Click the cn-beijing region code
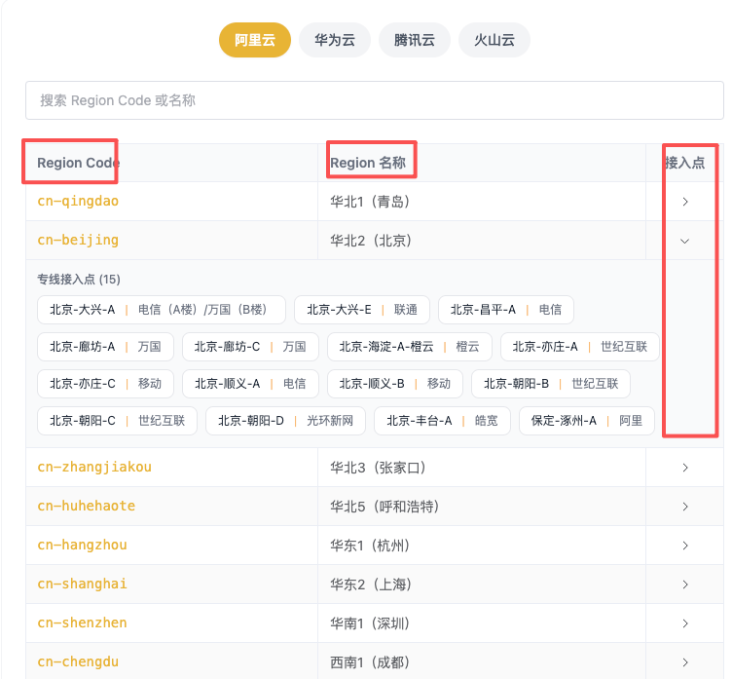 (78, 241)
